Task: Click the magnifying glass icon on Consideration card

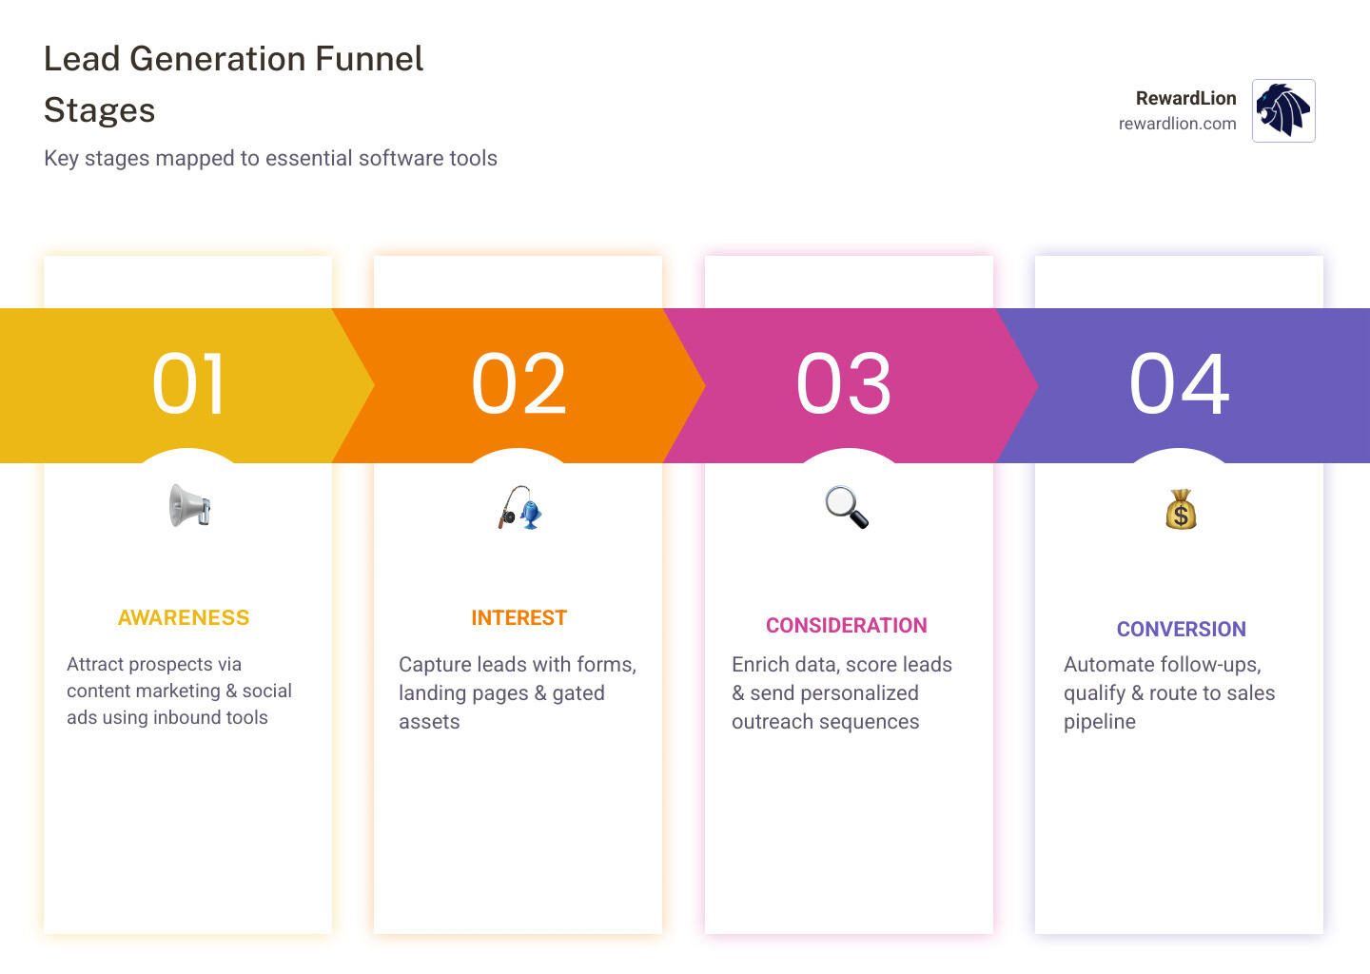Action: (847, 507)
